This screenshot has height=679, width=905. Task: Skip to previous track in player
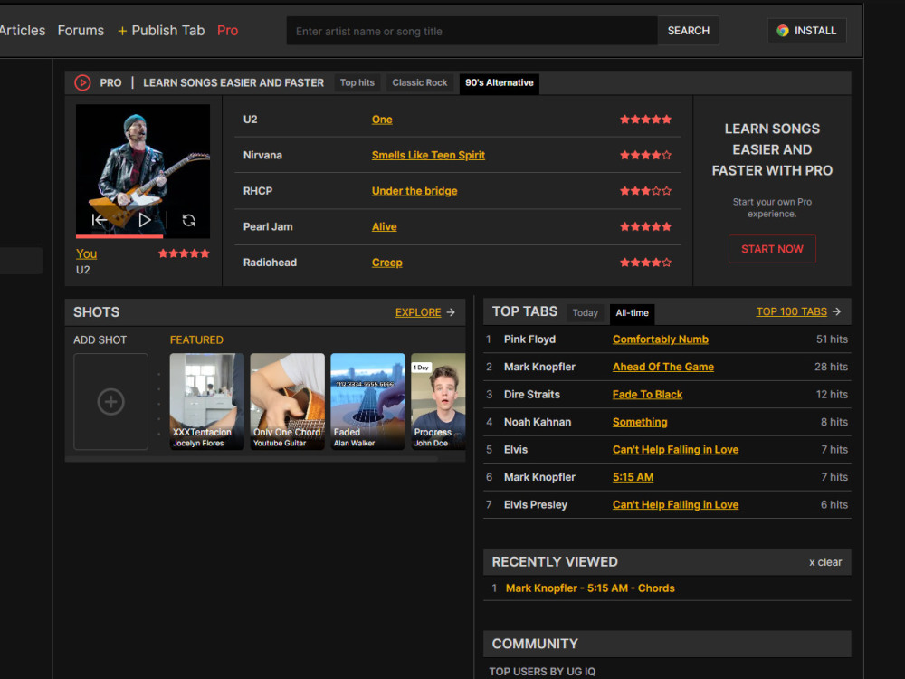tap(100, 220)
